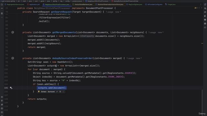Click the lightbulb intention icon in the popup

39,92
